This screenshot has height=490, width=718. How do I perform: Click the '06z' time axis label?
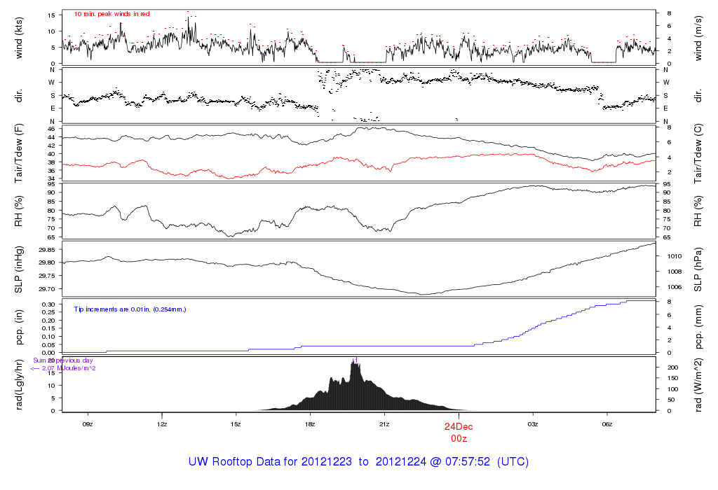[x=607, y=425]
